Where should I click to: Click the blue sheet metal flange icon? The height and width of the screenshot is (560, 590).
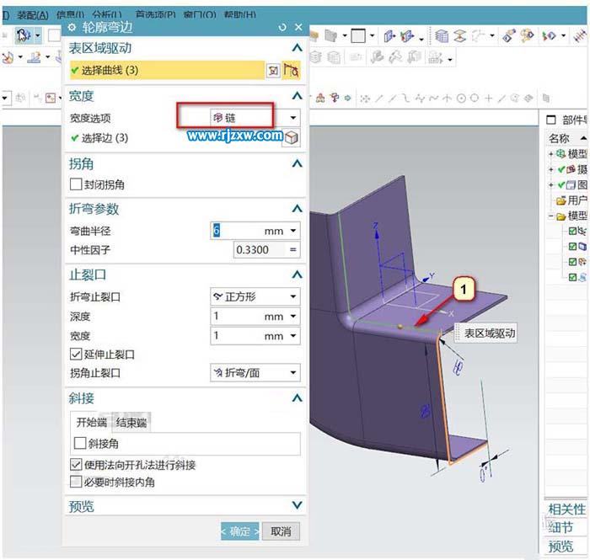(389, 36)
